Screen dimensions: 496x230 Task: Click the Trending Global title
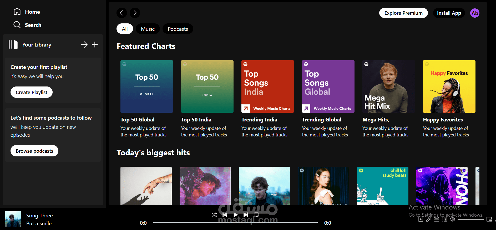tap(322, 120)
